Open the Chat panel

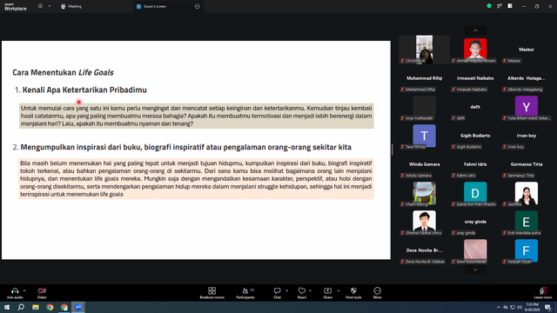pos(277,293)
